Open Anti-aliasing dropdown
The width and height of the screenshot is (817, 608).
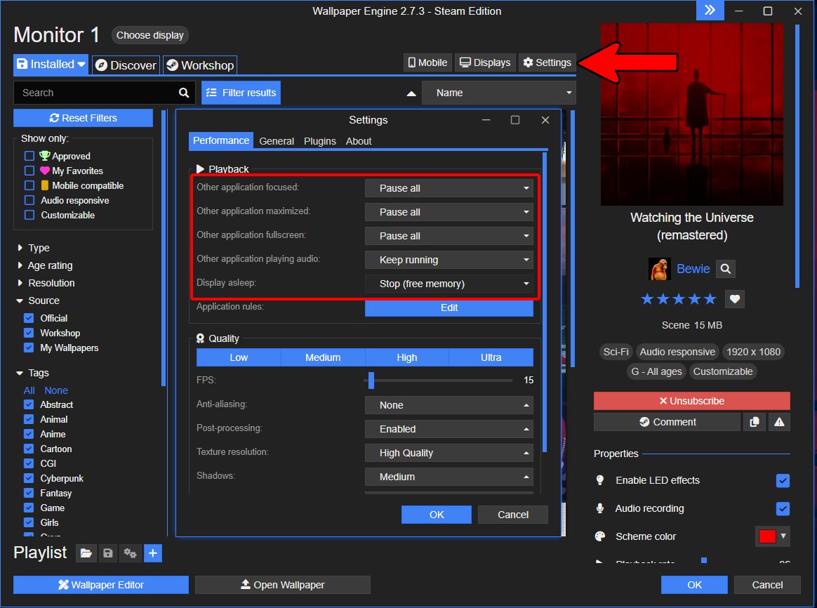(449, 405)
